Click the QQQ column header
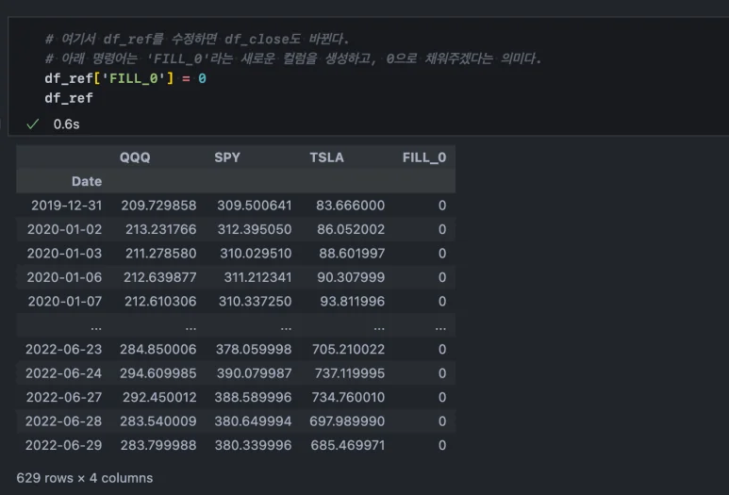Screen dimensions: 729x495 pyautogui.click(x=135, y=157)
